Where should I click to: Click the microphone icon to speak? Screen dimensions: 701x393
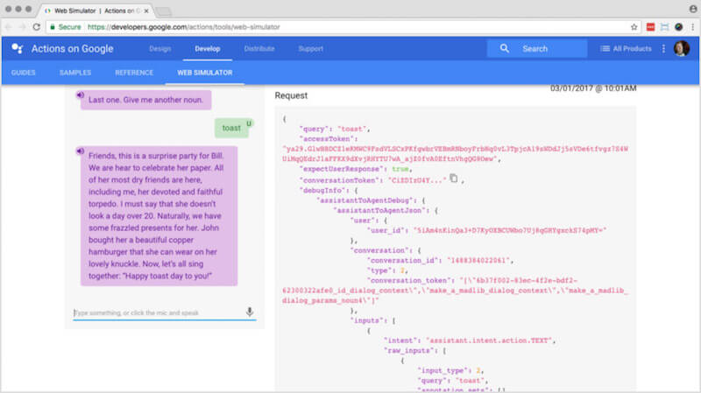pos(250,312)
